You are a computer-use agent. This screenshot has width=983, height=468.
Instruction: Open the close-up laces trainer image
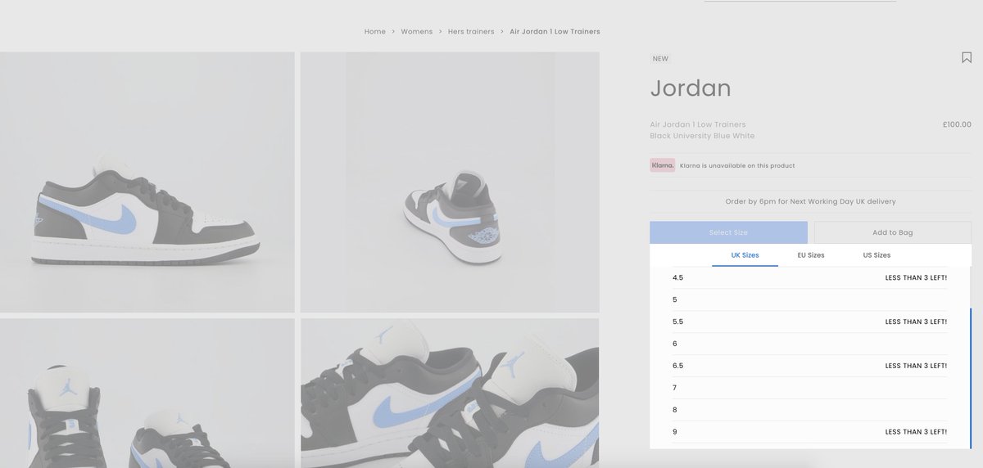tap(450, 393)
